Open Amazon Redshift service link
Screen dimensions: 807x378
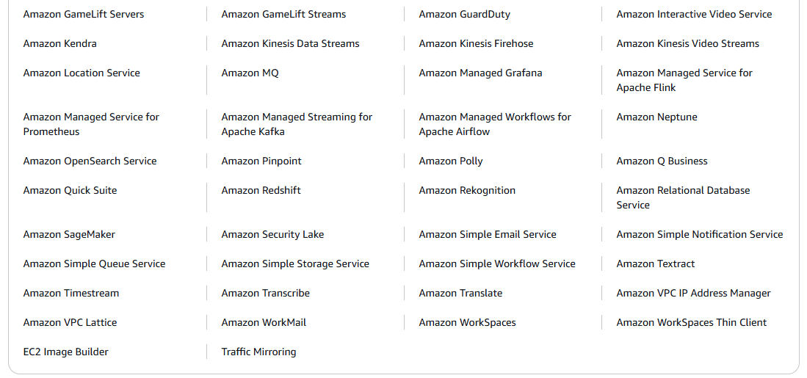click(261, 190)
